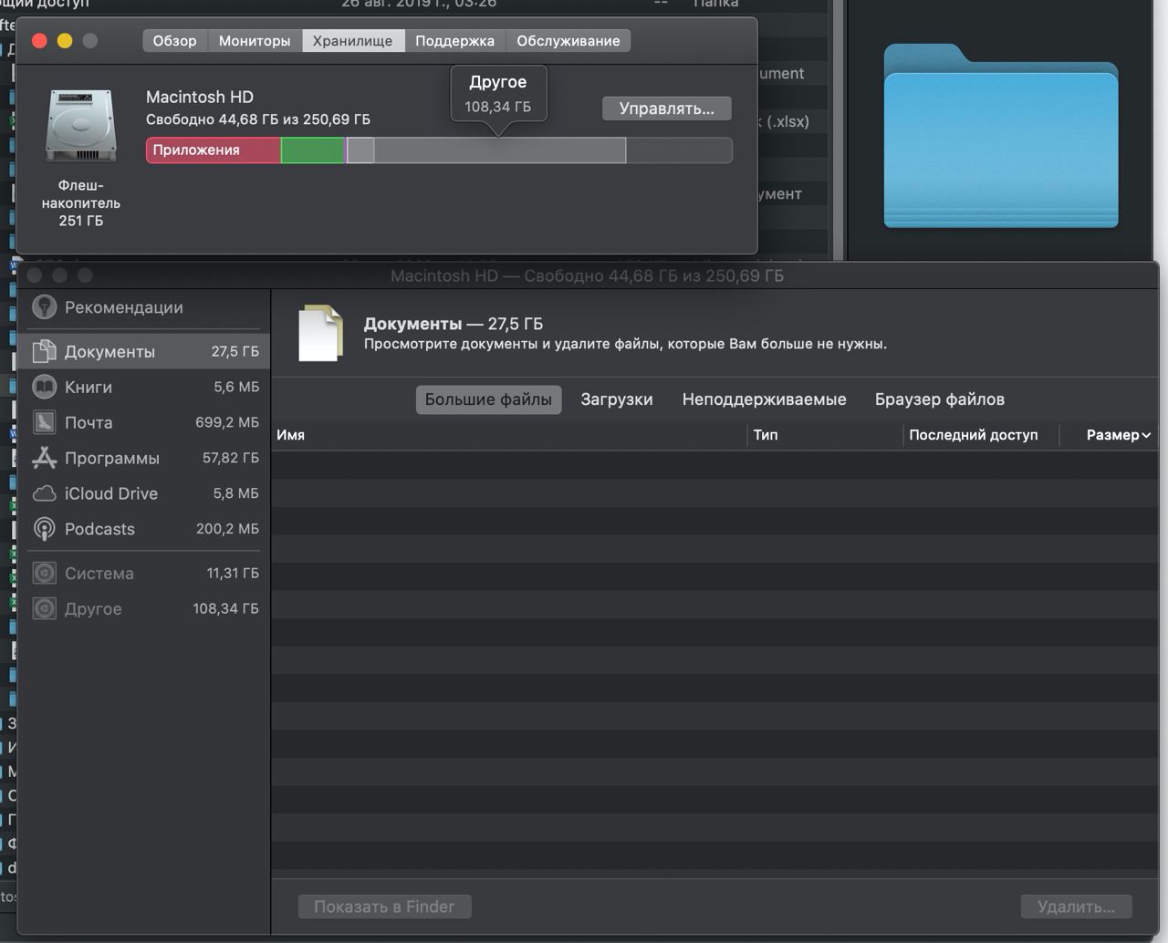Click the gray Другое storage segment
This screenshot has height=943, width=1168.
500,150
